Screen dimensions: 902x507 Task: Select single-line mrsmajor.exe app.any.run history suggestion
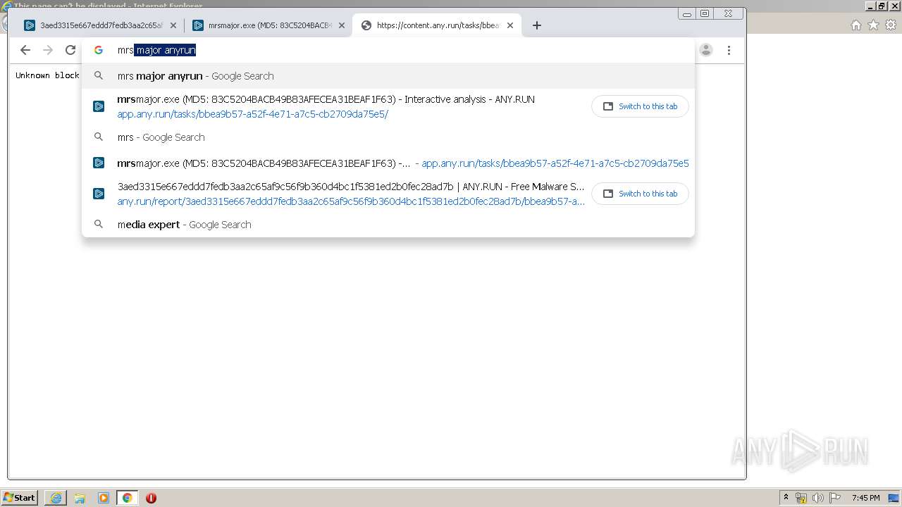[x=388, y=163]
